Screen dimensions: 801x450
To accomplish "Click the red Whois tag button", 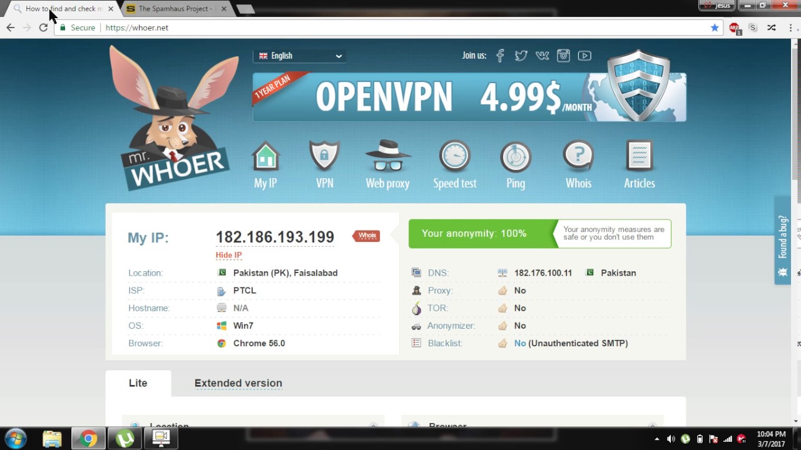I will tap(367, 236).
